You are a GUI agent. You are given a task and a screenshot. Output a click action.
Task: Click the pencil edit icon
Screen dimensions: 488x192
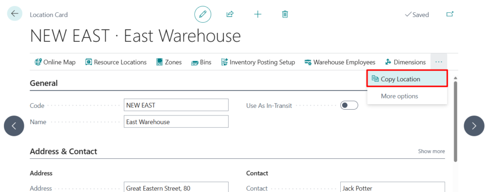pos(203,14)
